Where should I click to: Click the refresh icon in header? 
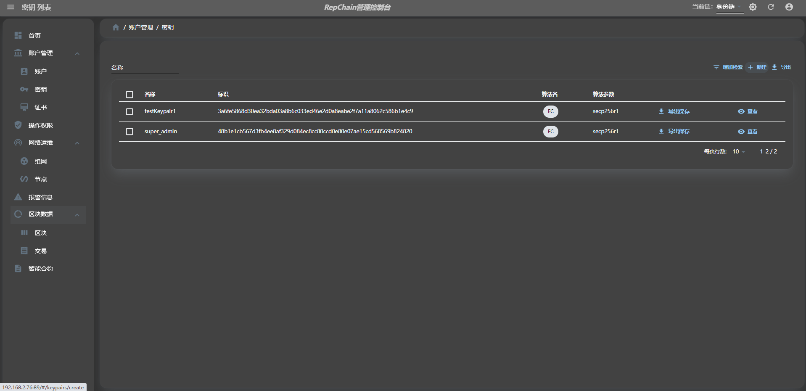click(x=771, y=7)
